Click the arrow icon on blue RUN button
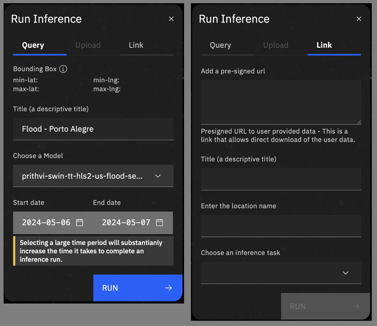This screenshot has width=377, height=326. (168, 288)
